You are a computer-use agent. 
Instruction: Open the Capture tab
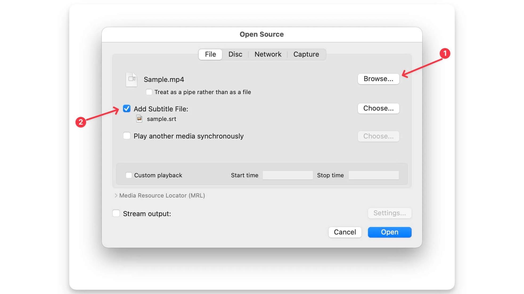[306, 54]
